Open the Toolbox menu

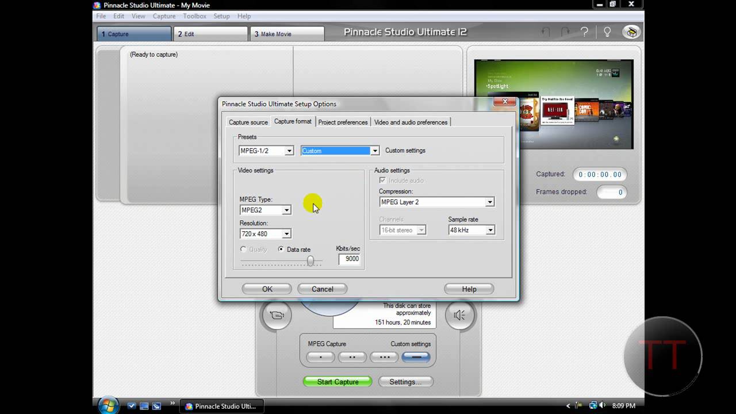coord(194,16)
